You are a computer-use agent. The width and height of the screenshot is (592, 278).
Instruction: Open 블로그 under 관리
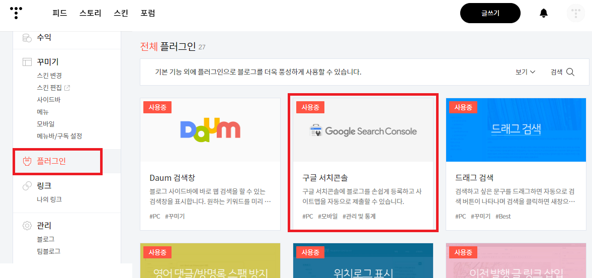(46, 239)
